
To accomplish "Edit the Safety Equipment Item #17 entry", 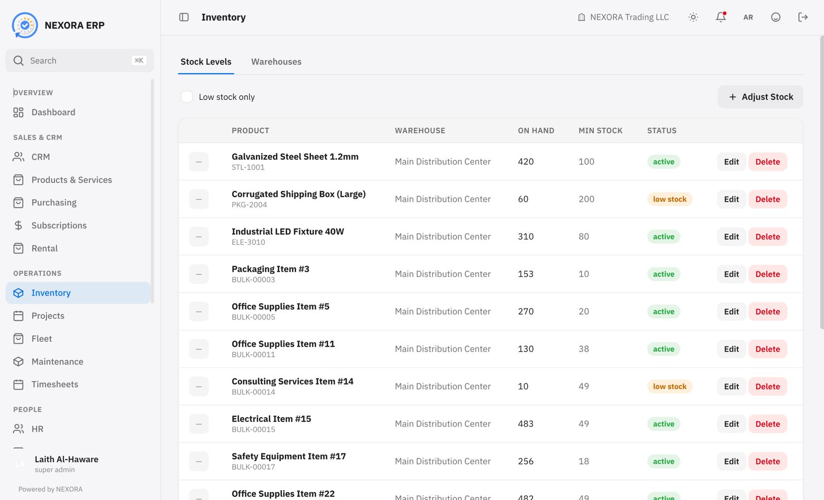I will coord(731,461).
